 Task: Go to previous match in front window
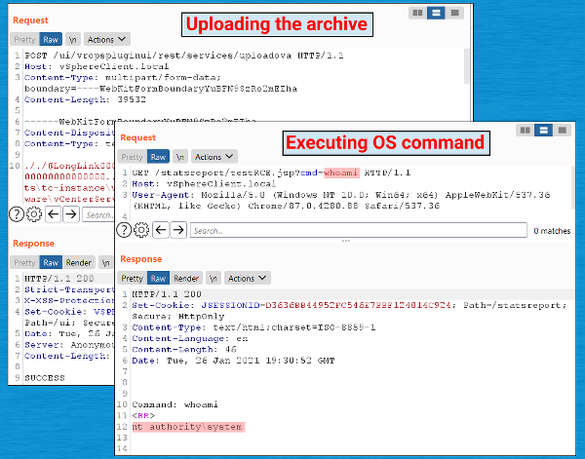point(161,230)
